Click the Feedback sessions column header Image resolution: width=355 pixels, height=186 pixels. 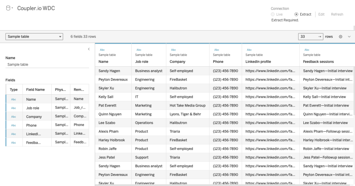coord(318,62)
